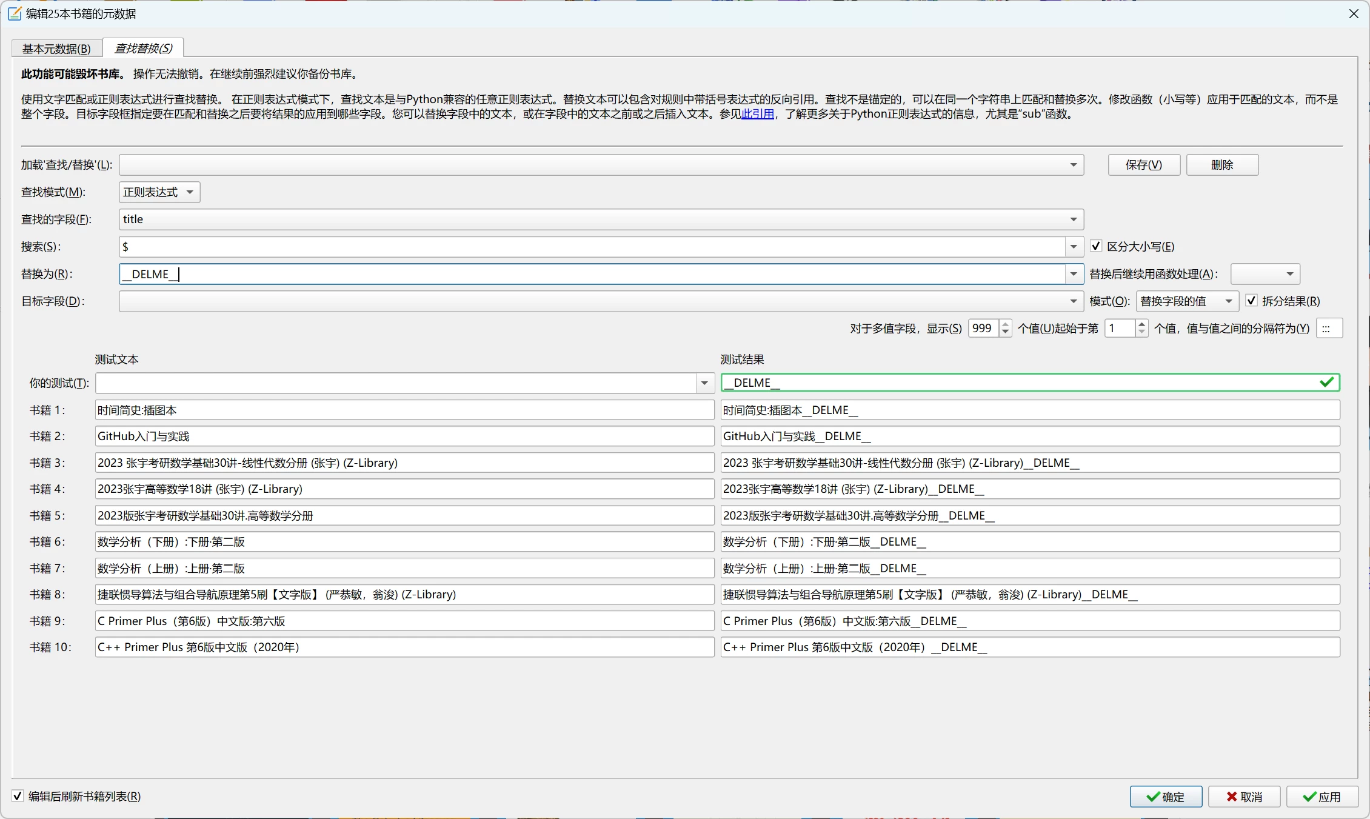Select the 查找替换 tab
Screen dimensions: 1370x819
[x=143, y=48]
